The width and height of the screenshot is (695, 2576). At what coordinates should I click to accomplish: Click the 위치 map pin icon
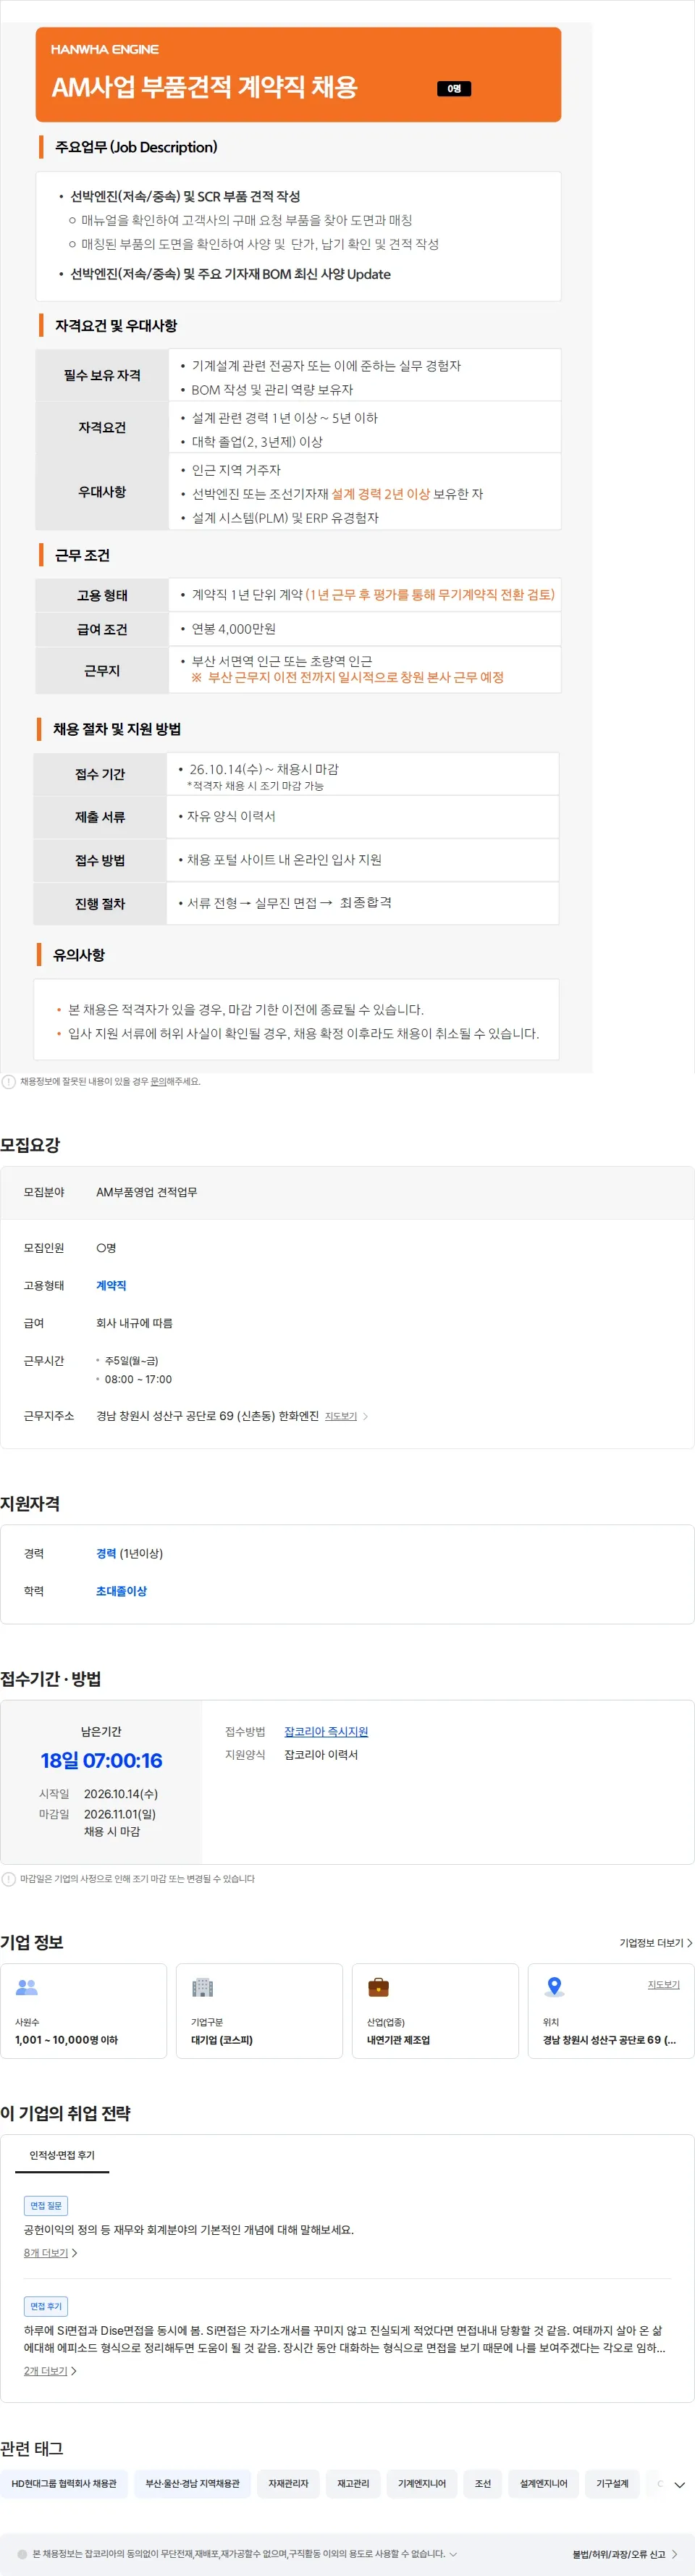555,1987
